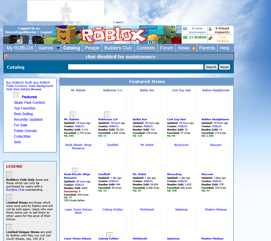Click the Logout link
The image size is (271, 241).
coord(46,32)
